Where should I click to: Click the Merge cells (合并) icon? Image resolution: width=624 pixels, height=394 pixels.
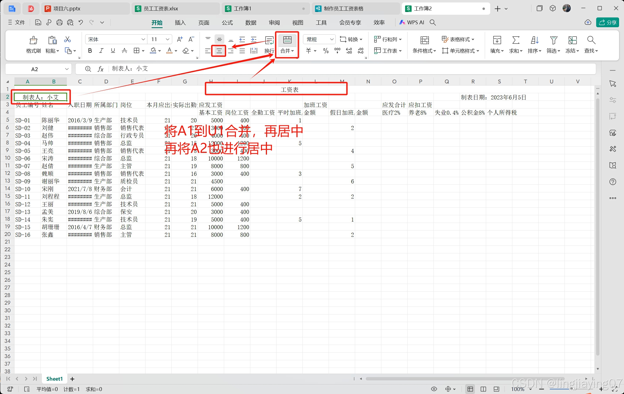[x=287, y=40]
